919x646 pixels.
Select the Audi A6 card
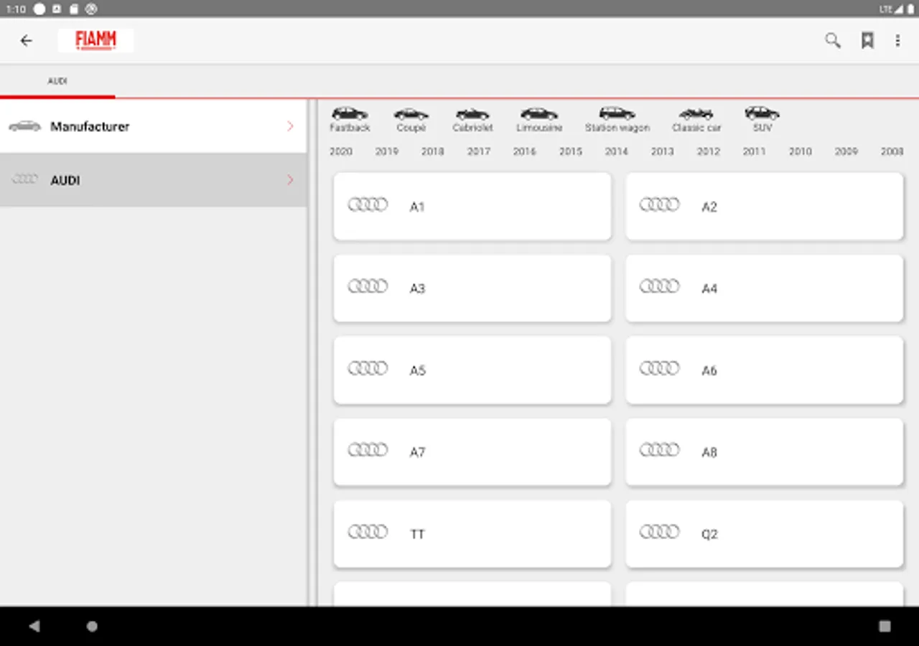click(765, 370)
